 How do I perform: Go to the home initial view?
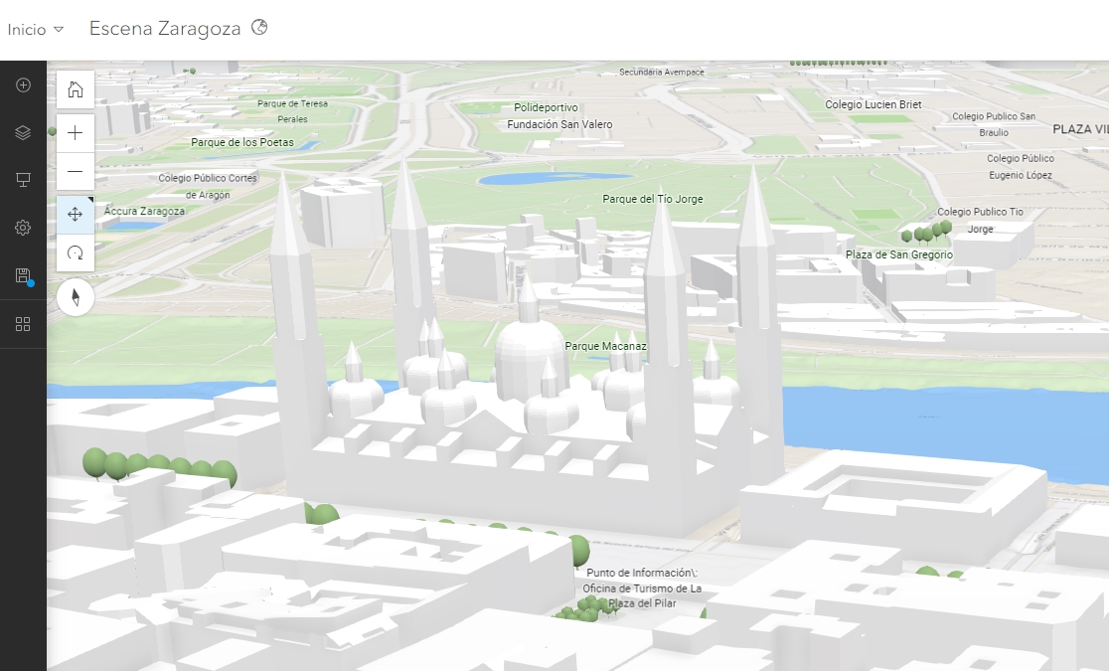(75, 89)
